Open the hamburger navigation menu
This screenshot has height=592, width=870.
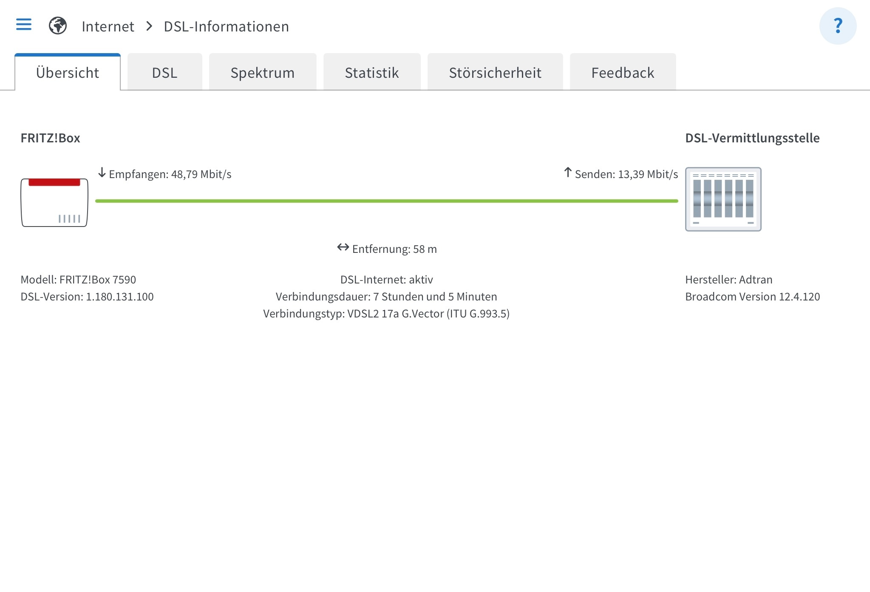[24, 24]
